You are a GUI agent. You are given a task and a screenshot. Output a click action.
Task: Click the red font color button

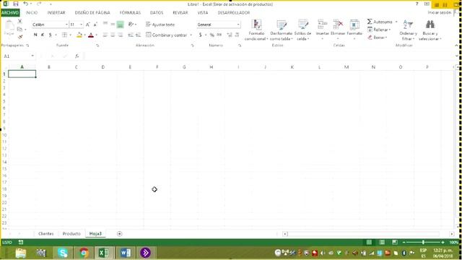(91, 35)
